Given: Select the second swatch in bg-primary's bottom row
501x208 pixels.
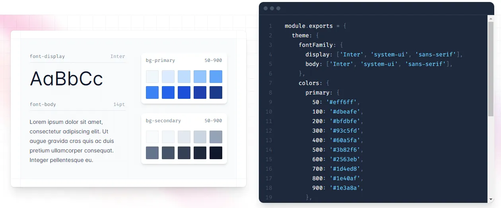Looking at the screenshot, I should 168,92.
